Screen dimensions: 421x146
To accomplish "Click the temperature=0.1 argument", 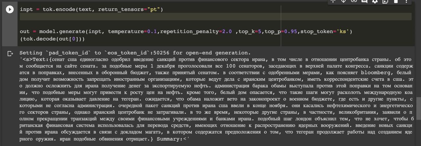I will tap(132, 32).
